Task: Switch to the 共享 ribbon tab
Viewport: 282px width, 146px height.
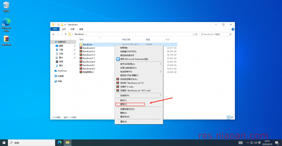Action: [72, 29]
